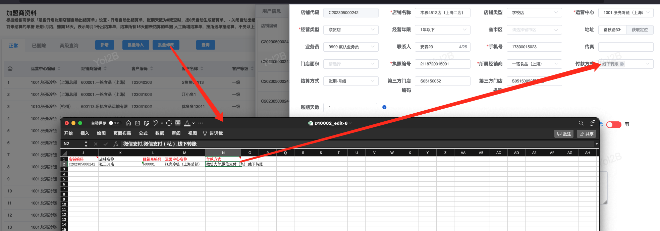Viewport: 660px width, 231px height.
Task: Click the Redo circular arrow icon
Action: tap(169, 123)
